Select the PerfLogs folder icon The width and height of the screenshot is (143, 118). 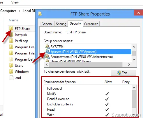pos(11,41)
